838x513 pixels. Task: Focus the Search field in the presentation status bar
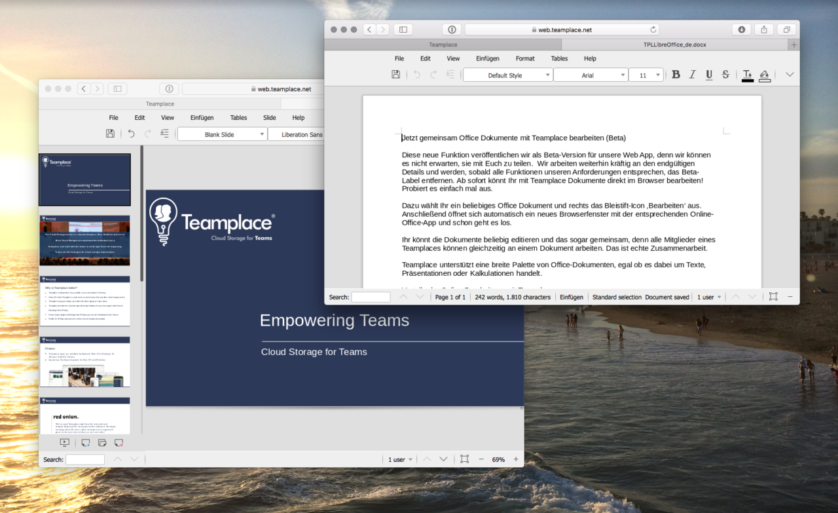tap(85, 459)
